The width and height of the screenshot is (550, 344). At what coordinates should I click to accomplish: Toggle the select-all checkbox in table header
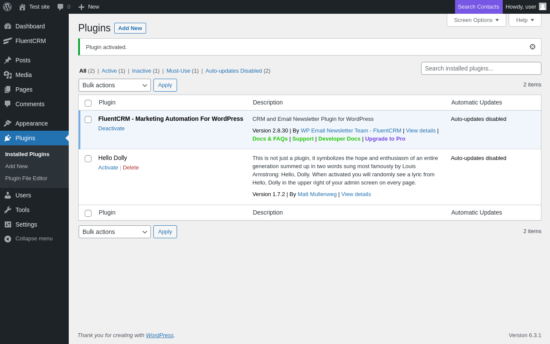(88, 103)
